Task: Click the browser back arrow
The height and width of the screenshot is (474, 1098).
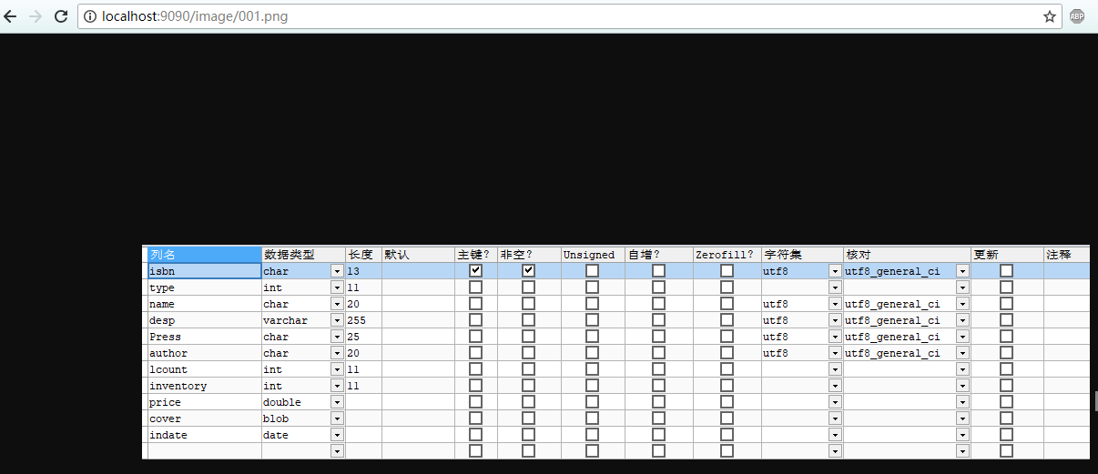Action: tap(10, 16)
